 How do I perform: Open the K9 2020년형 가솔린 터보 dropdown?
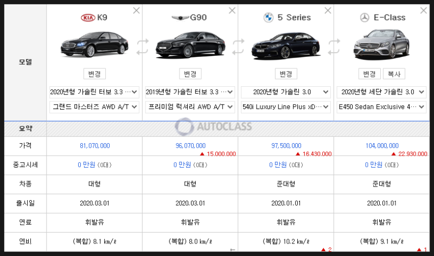pyautogui.click(x=94, y=92)
